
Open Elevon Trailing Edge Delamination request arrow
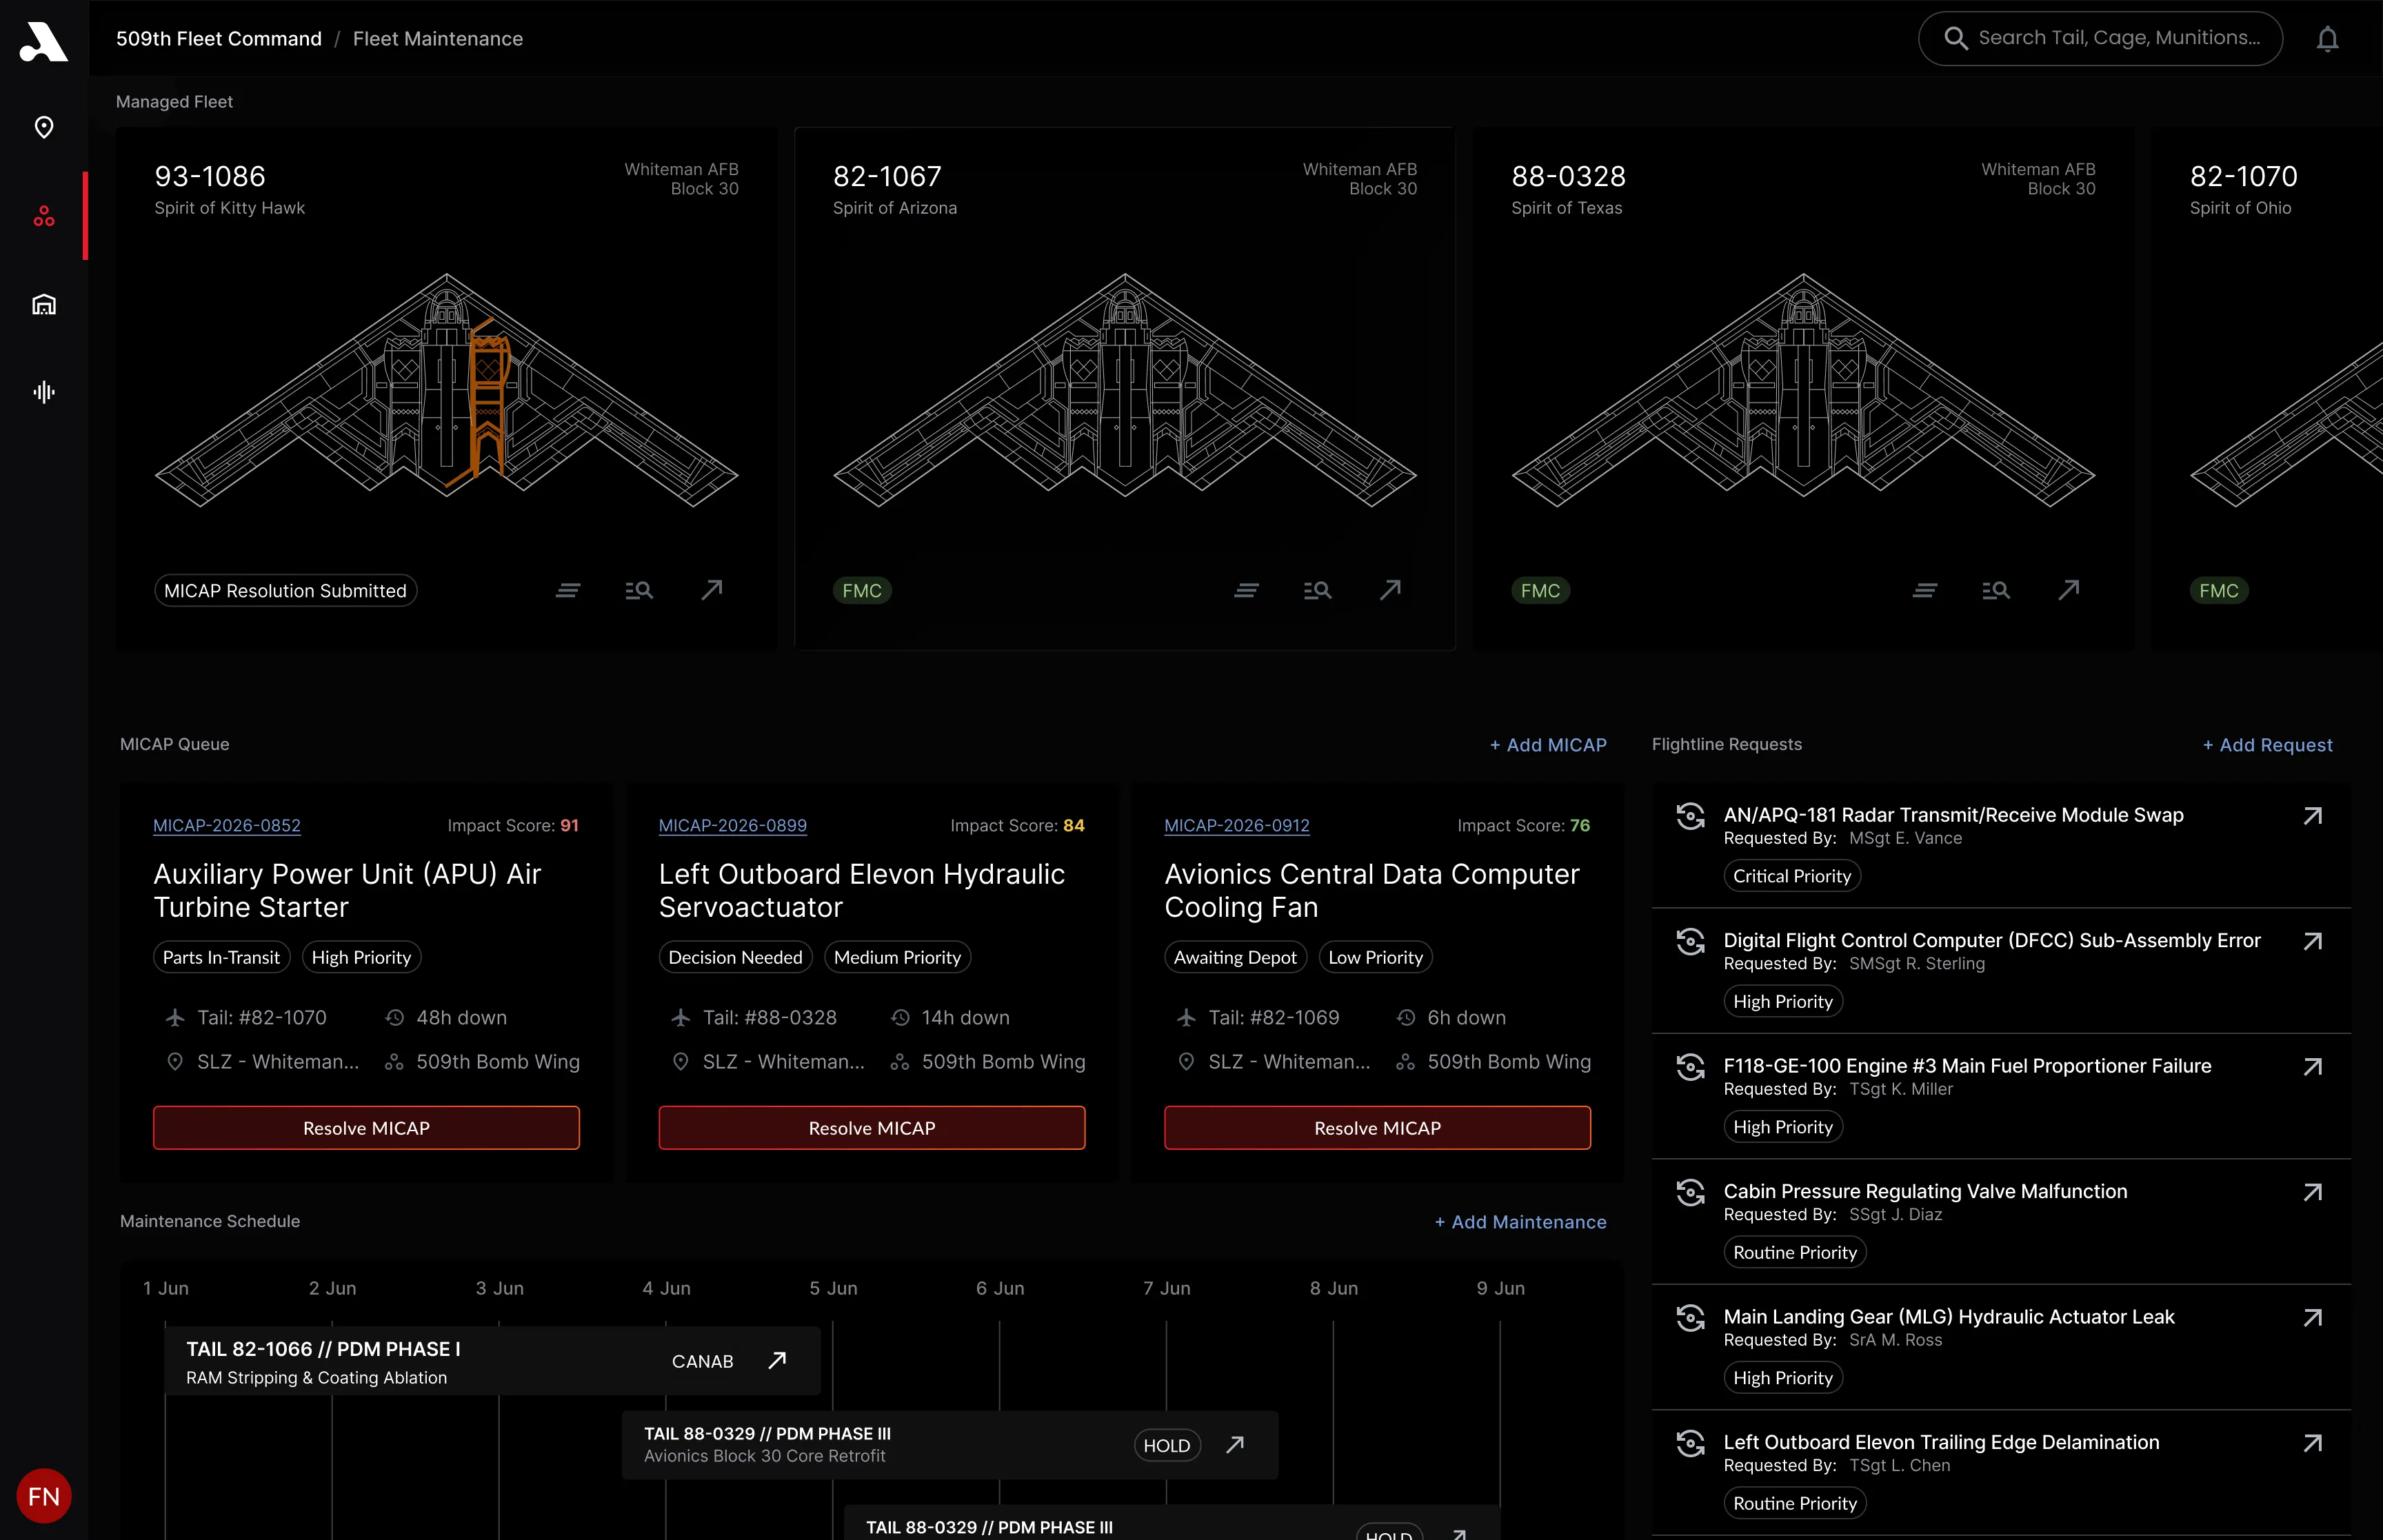pyautogui.click(x=2312, y=1443)
